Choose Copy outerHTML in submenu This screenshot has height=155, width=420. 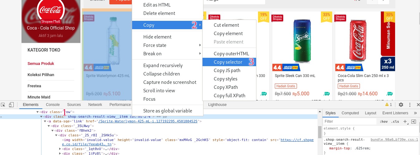click(229, 53)
